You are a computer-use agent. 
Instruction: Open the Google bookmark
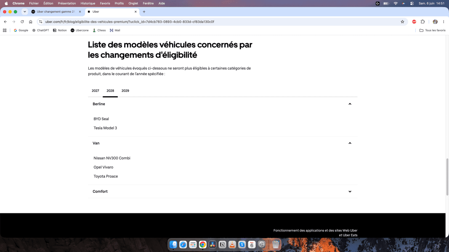(21, 30)
